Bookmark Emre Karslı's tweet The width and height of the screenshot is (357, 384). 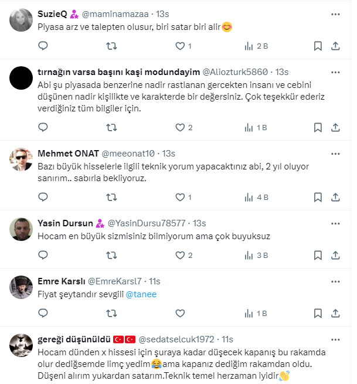(317, 313)
